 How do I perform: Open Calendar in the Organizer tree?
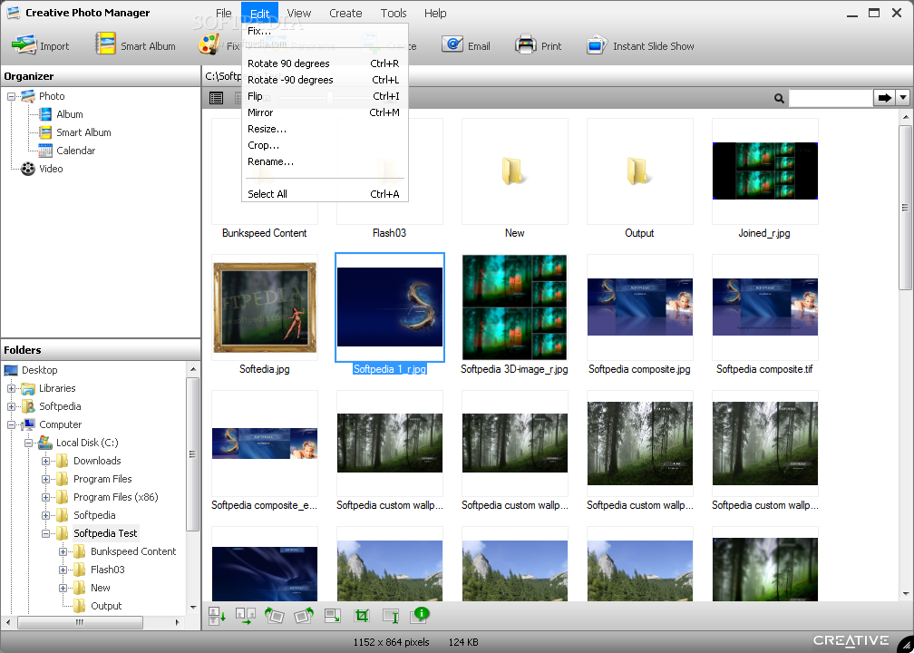(x=76, y=151)
